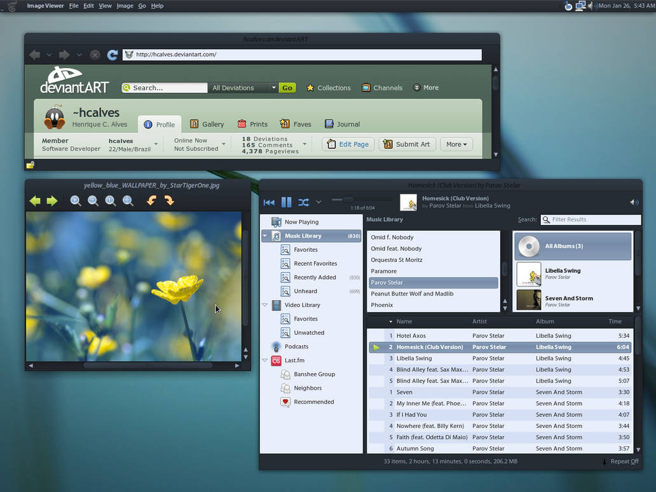Go to next image with green arrow
The image size is (656, 492).
[x=52, y=201]
